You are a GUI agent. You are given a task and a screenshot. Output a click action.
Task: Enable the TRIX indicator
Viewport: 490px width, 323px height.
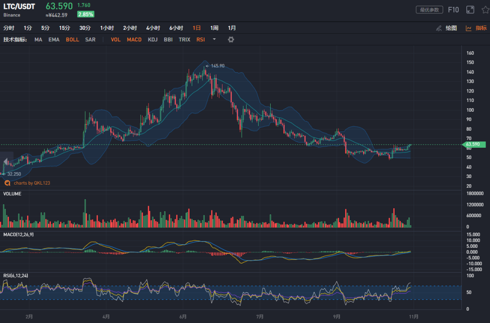(185, 40)
